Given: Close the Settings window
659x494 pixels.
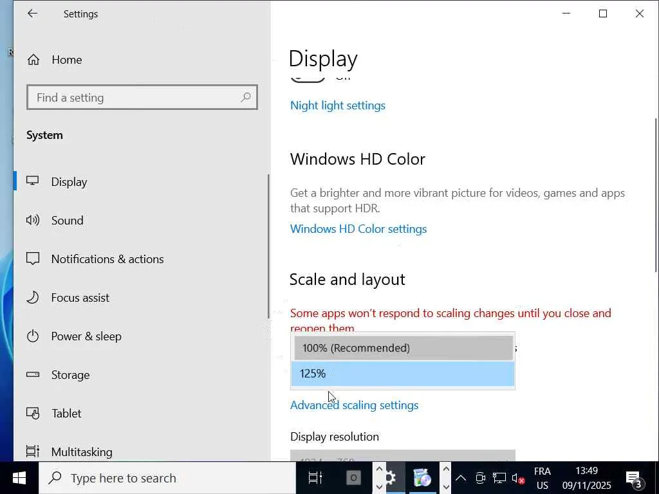Looking at the screenshot, I should pyautogui.click(x=639, y=14).
